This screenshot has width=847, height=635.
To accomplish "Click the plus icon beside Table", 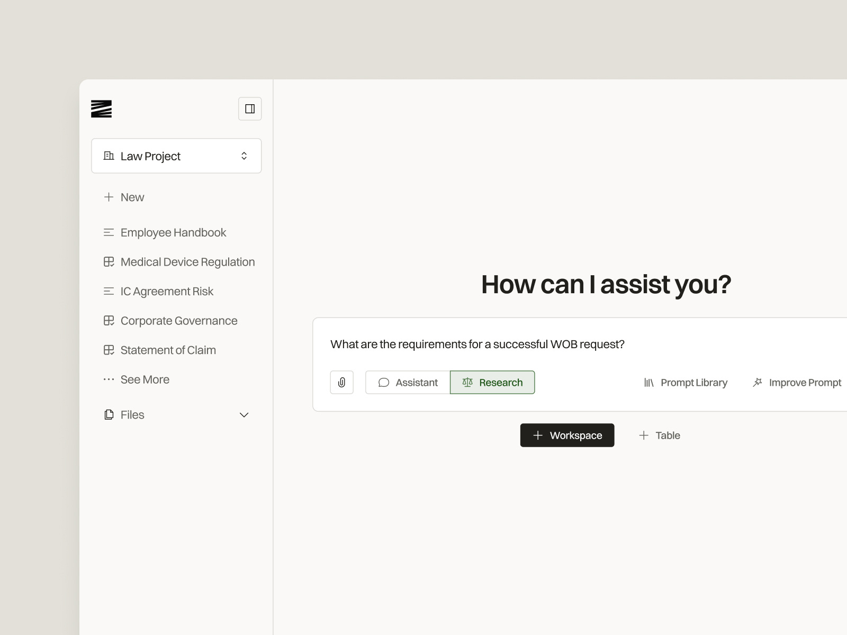I will click(644, 435).
